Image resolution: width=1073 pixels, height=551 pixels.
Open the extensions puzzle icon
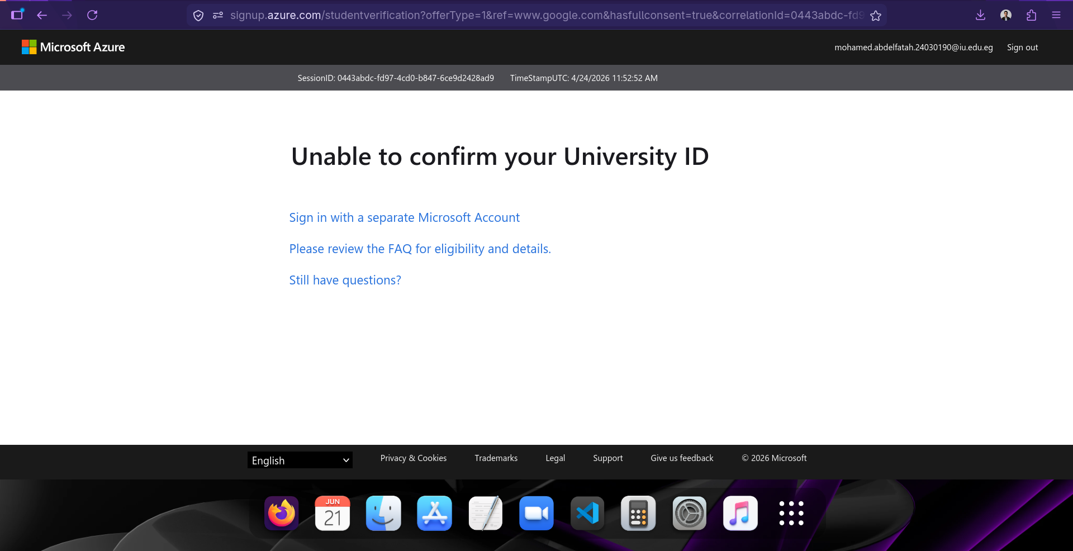coord(1031,15)
